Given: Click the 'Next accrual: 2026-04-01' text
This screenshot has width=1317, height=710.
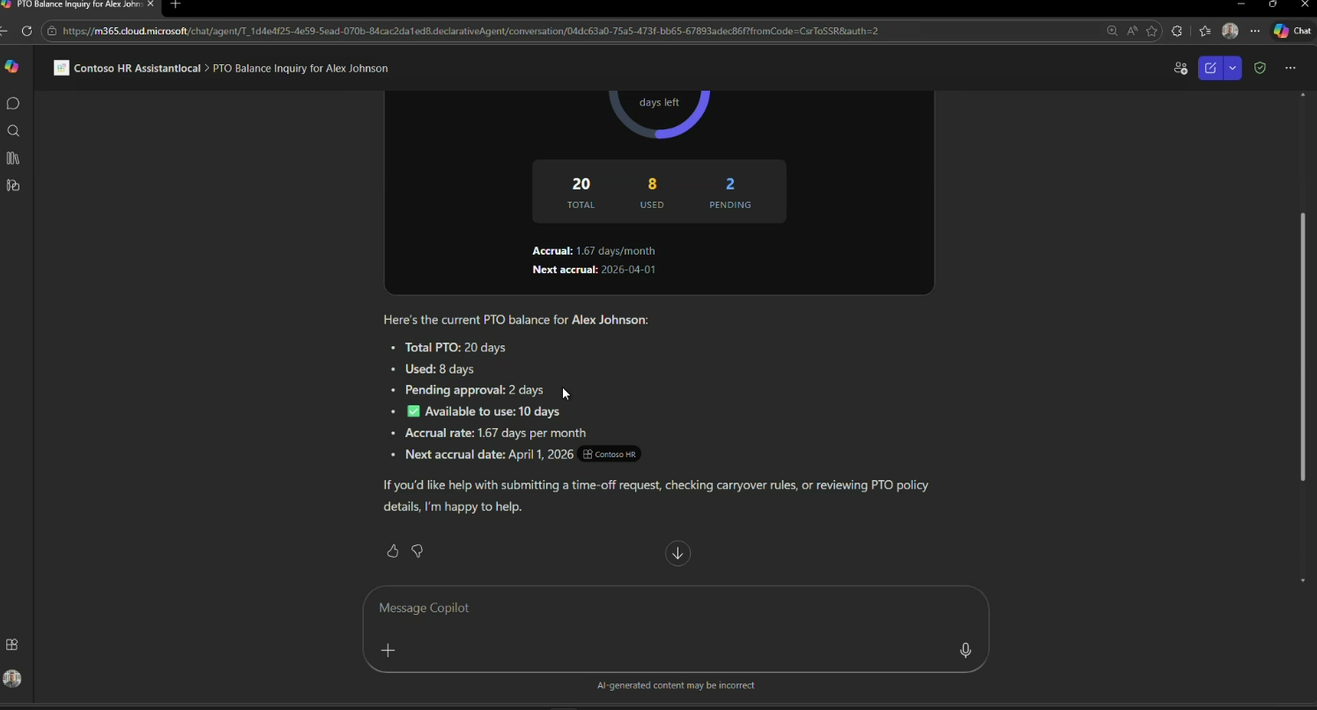Looking at the screenshot, I should click(594, 270).
